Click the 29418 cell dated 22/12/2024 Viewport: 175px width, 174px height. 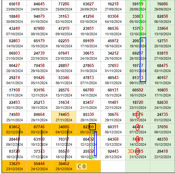coord(163,154)
